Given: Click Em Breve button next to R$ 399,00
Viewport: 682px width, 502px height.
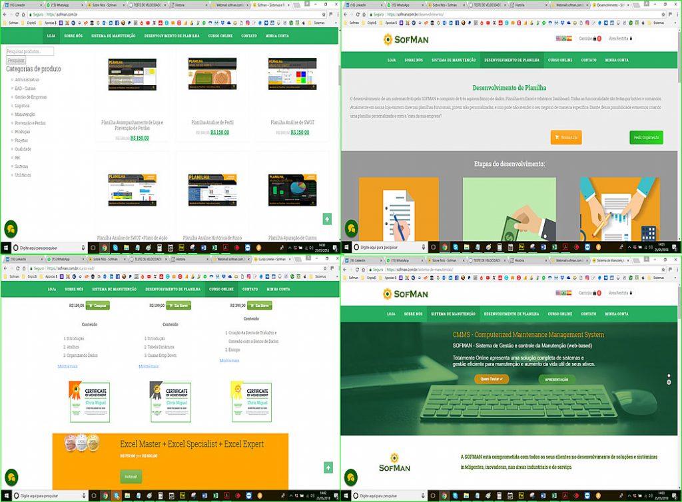Looking at the screenshot, I should (260, 306).
